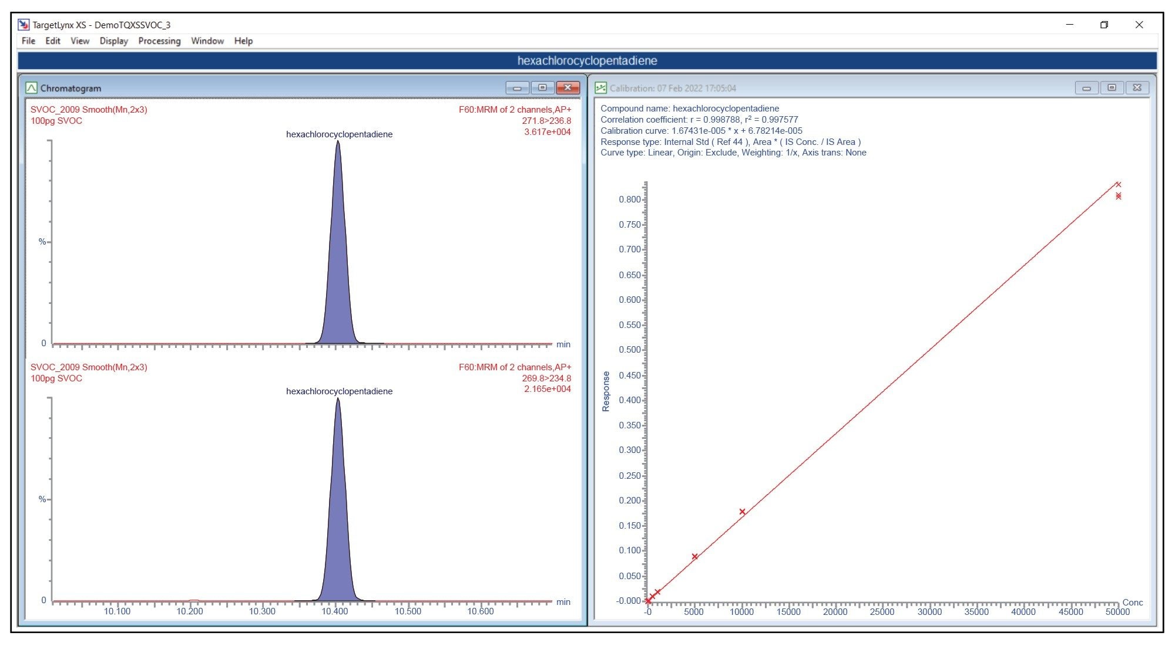Minimize the Chromatogram sub-window

click(x=517, y=88)
